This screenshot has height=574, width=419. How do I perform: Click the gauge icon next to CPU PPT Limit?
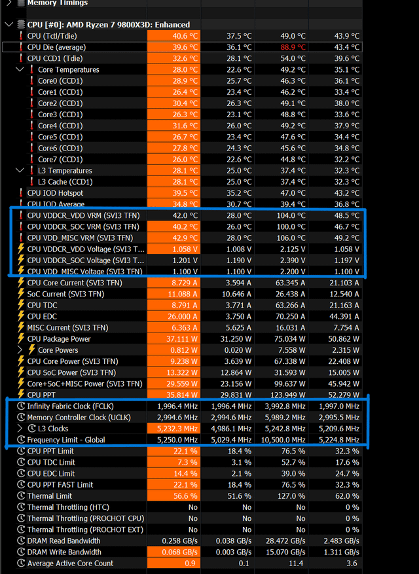pos(20,451)
